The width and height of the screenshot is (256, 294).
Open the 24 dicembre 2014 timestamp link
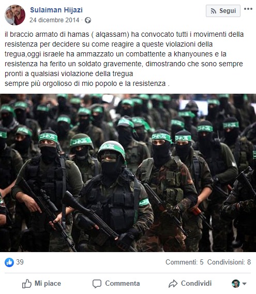pyautogui.click(x=54, y=20)
